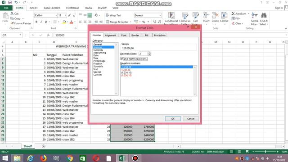This screenshot has height=162, width=288.
Task: Click the Fill Color bucket icon
Action: point(64,22)
